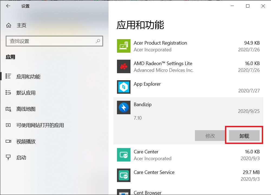
Task: Select Care Center Service entry
Action: 188,175
